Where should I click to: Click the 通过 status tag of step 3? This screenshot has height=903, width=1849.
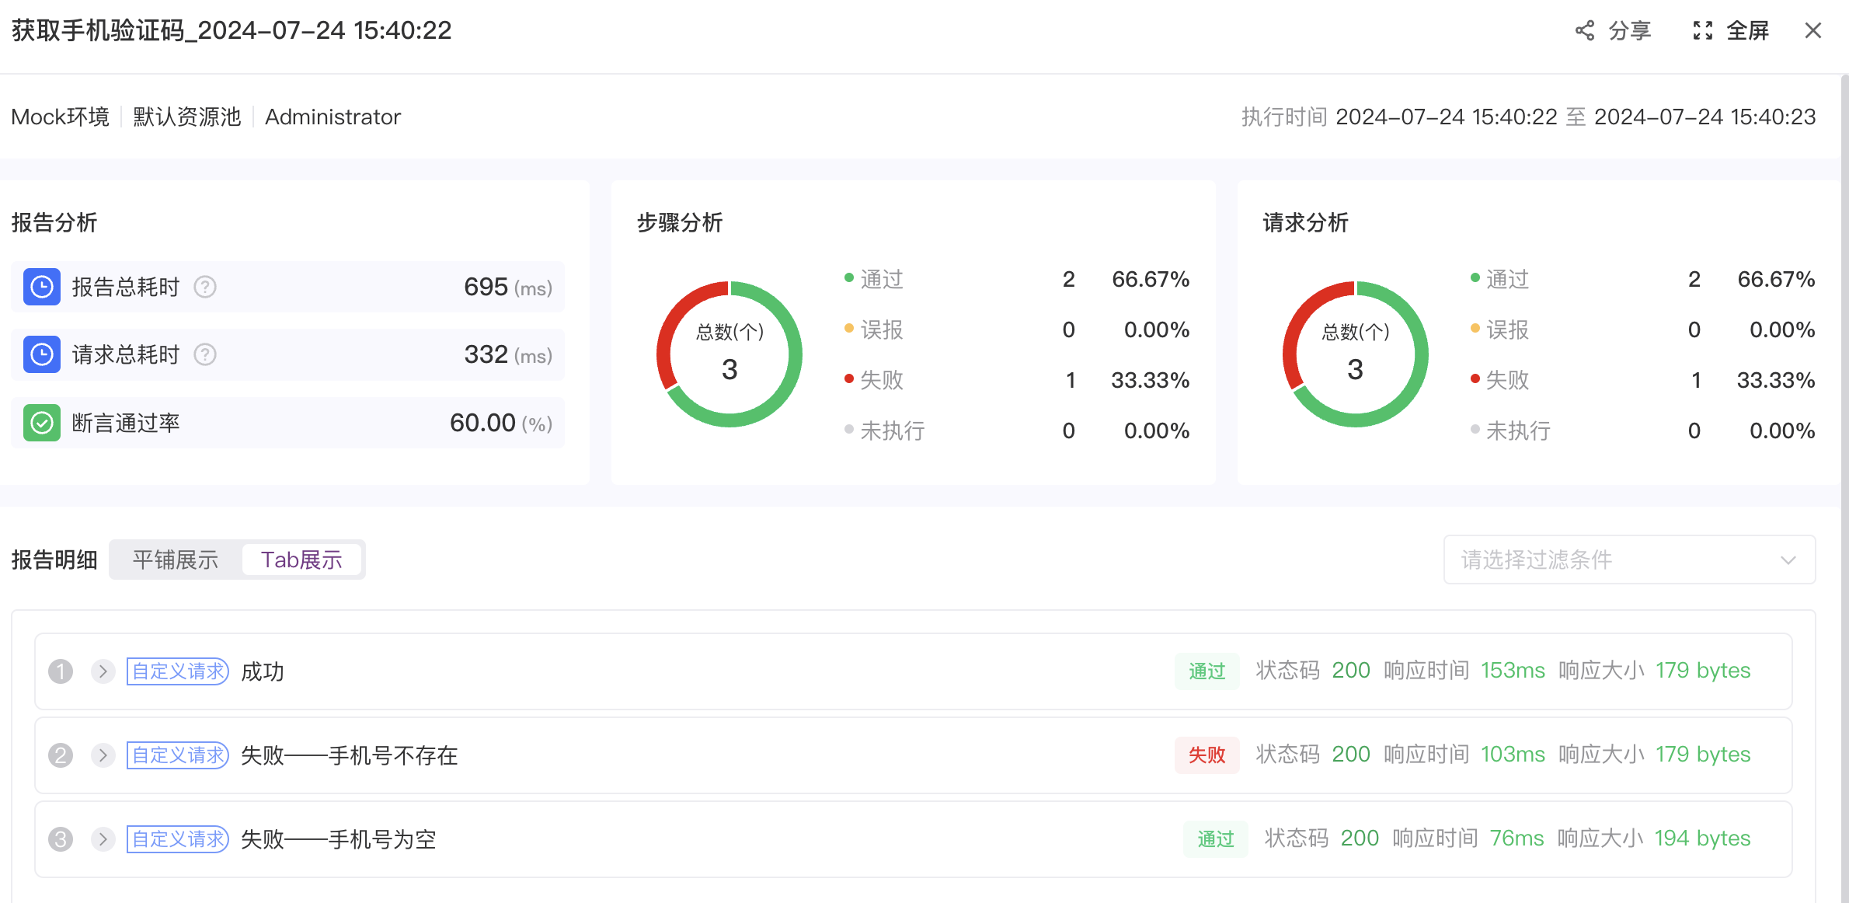1215,838
